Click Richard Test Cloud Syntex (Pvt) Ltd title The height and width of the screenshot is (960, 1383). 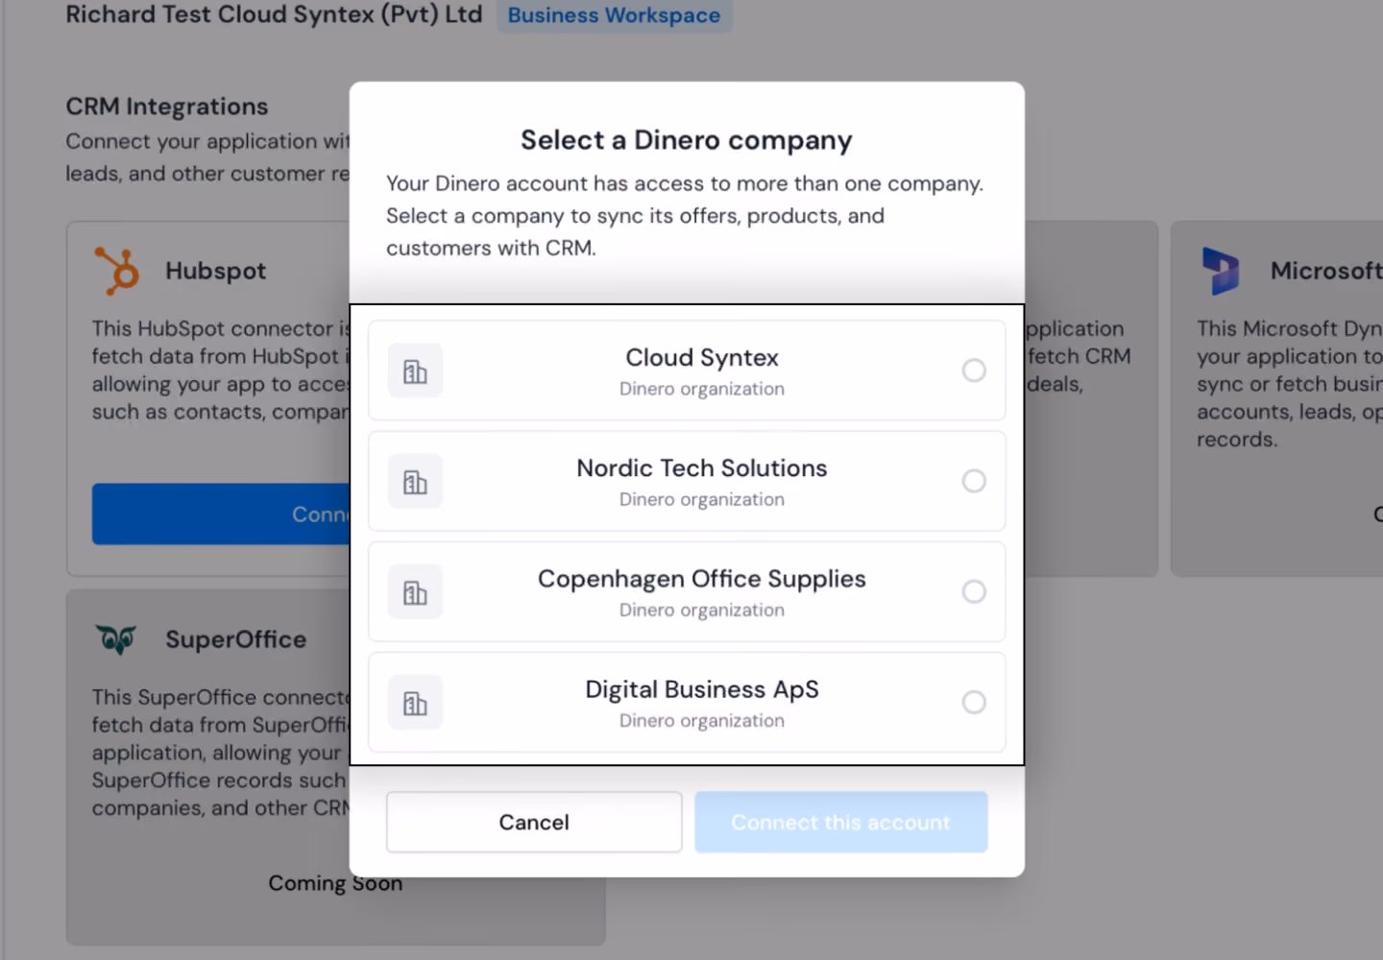click(274, 14)
